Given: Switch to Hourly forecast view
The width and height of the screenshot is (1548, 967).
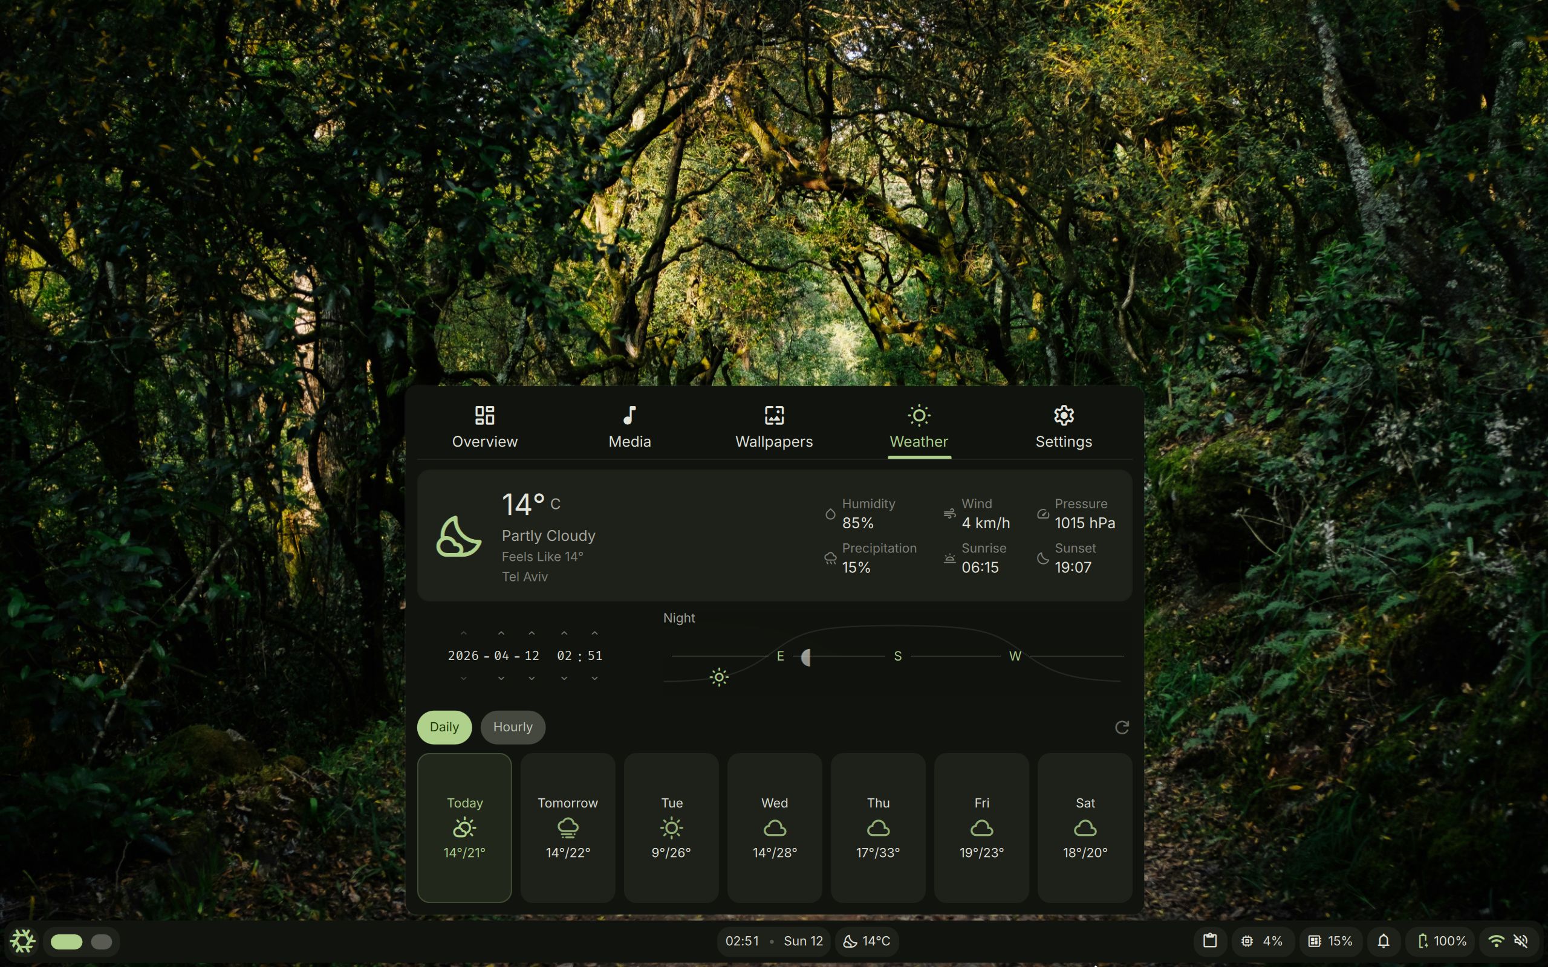Looking at the screenshot, I should [512, 727].
